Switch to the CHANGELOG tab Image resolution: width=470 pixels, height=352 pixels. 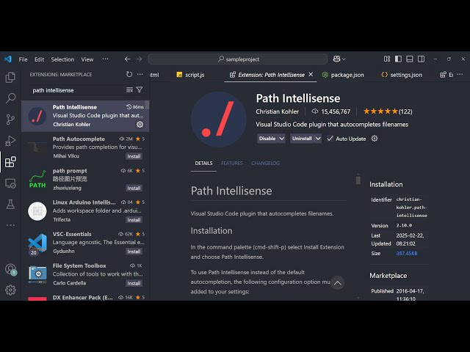tap(265, 164)
